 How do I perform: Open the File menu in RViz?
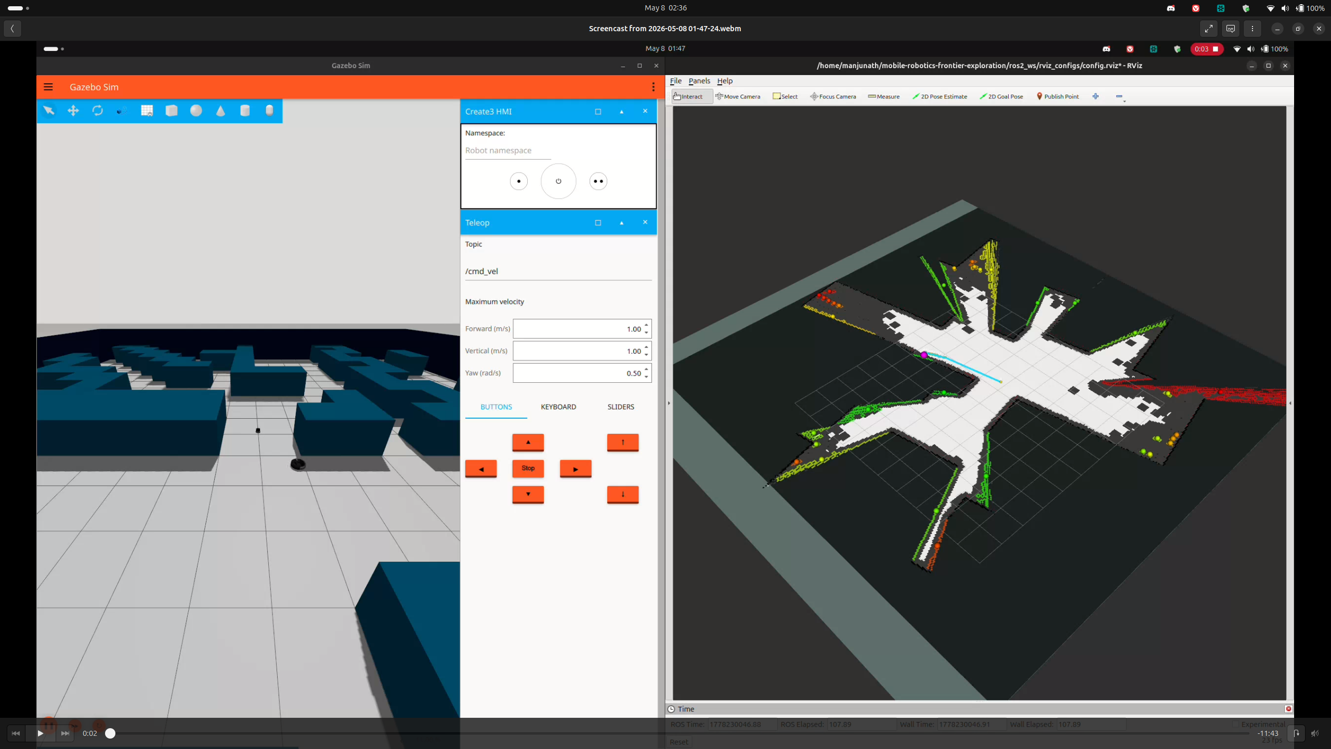coord(675,81)
